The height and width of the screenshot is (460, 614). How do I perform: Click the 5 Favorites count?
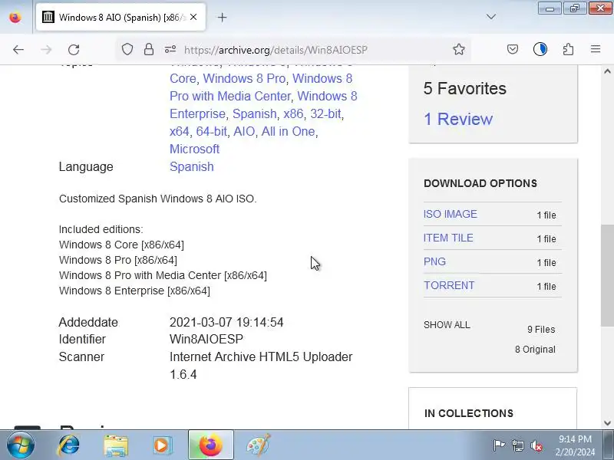click(465, 88)
